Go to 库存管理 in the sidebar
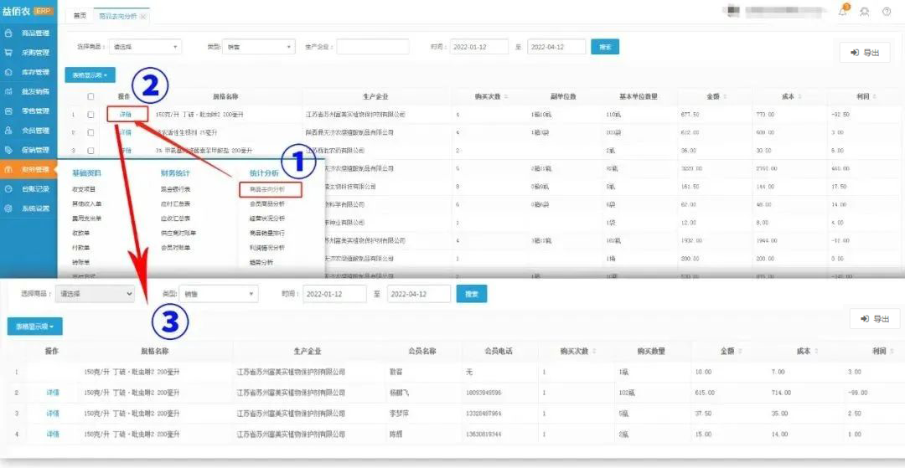 [x=30, y=72]
